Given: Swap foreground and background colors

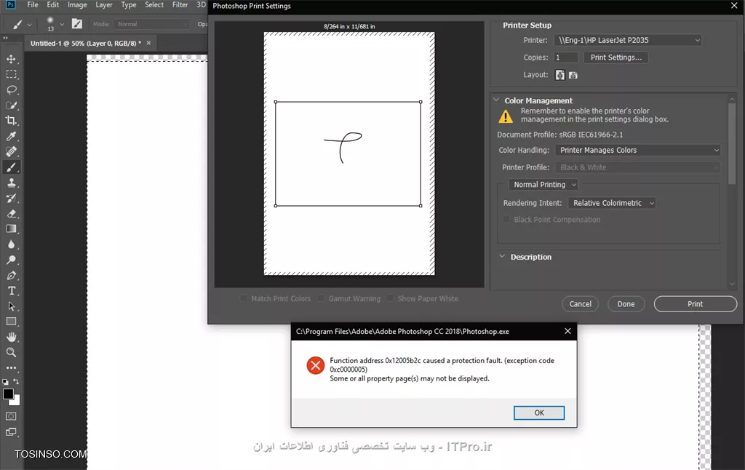Looking at the screenshot, I should (x=16, y=381).
